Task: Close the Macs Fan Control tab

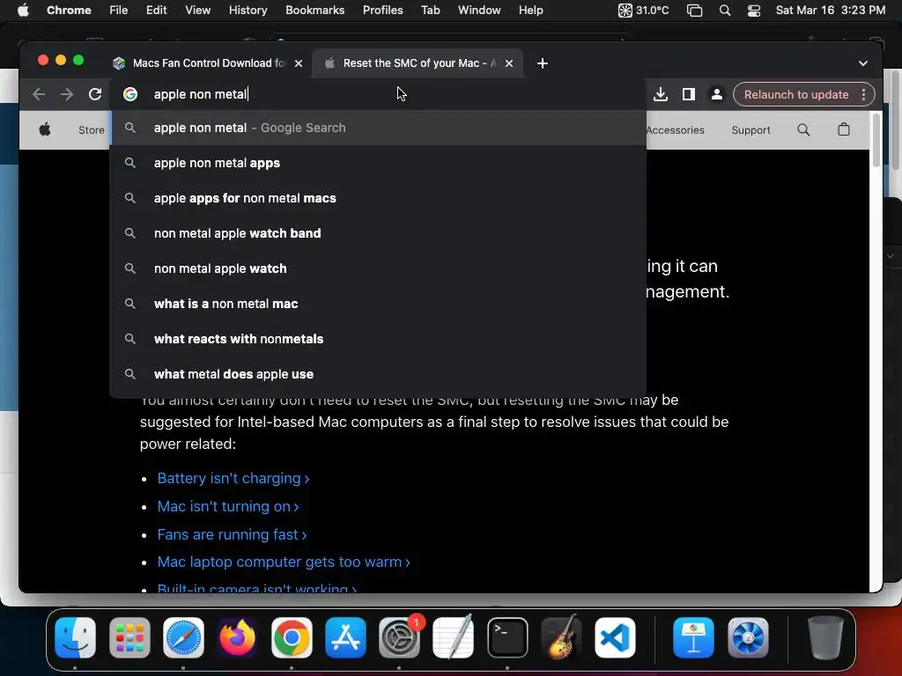Action: 299,63
